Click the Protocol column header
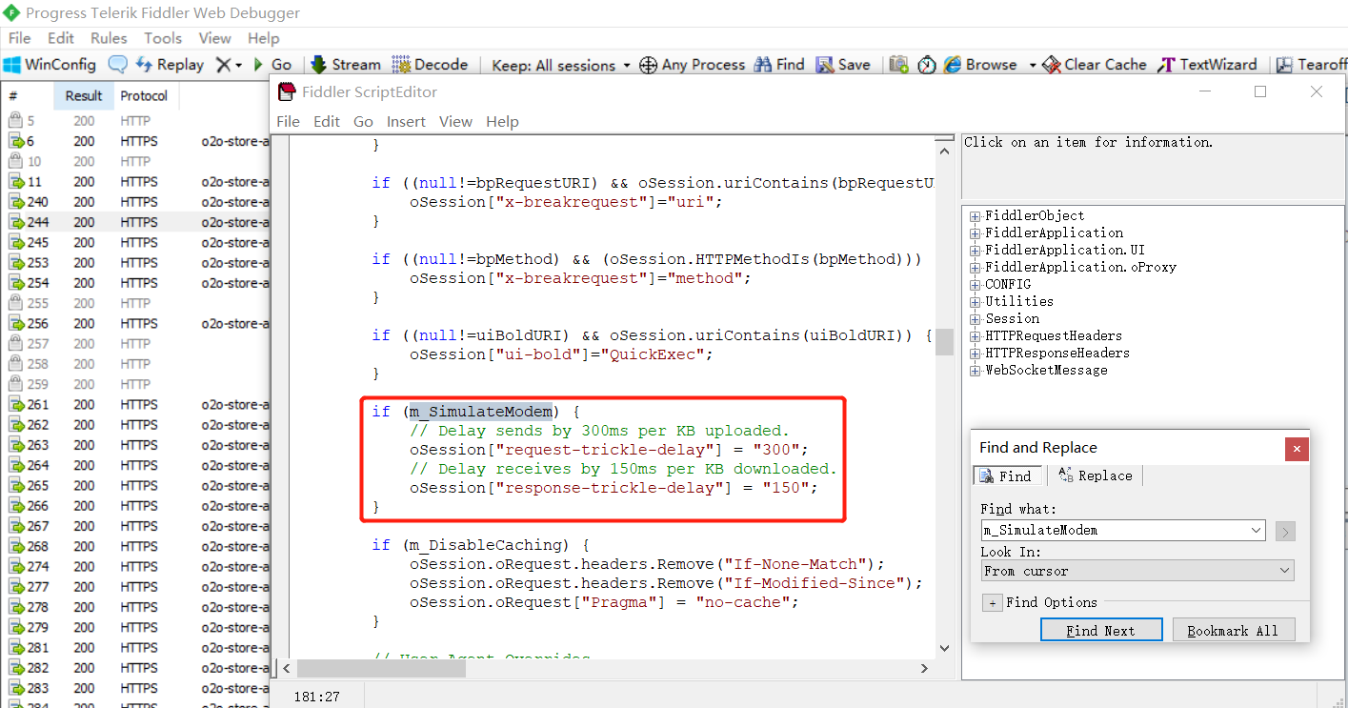 [x=144, y=95]
